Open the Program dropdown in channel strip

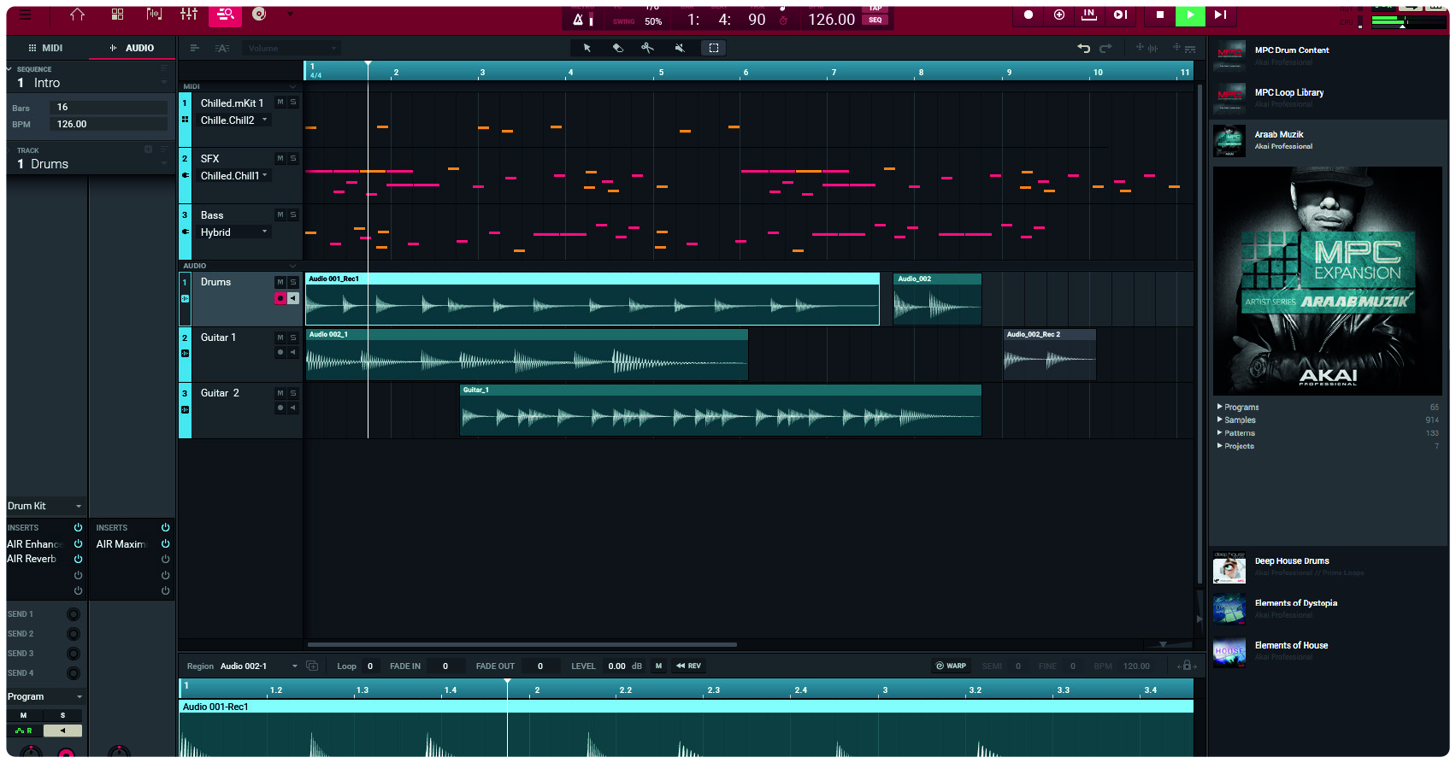click(45, 696)
